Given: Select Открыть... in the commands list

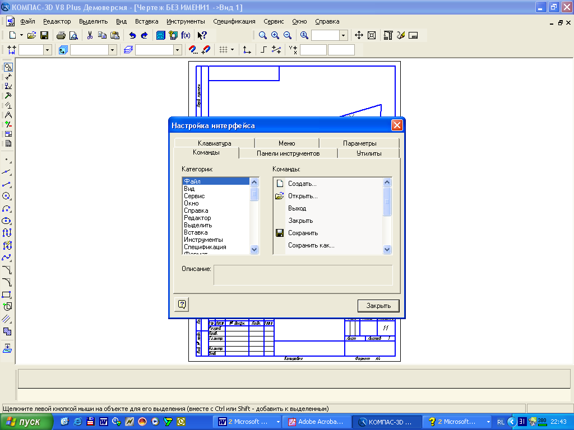Looking at the screenshot, I should 328,196.
